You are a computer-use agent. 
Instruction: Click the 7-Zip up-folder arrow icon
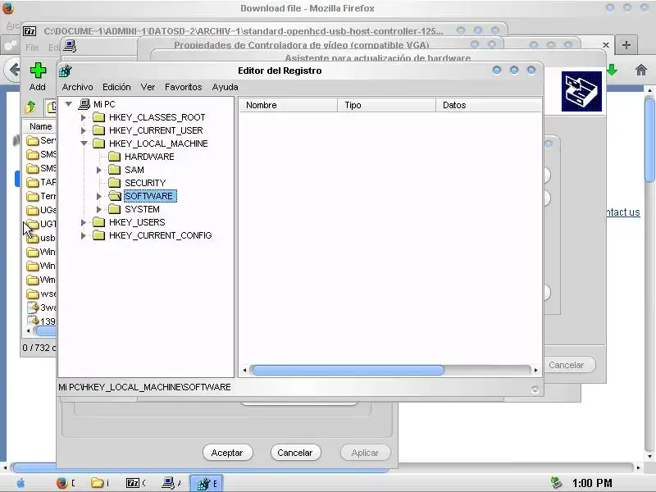[x=30, y=107]
